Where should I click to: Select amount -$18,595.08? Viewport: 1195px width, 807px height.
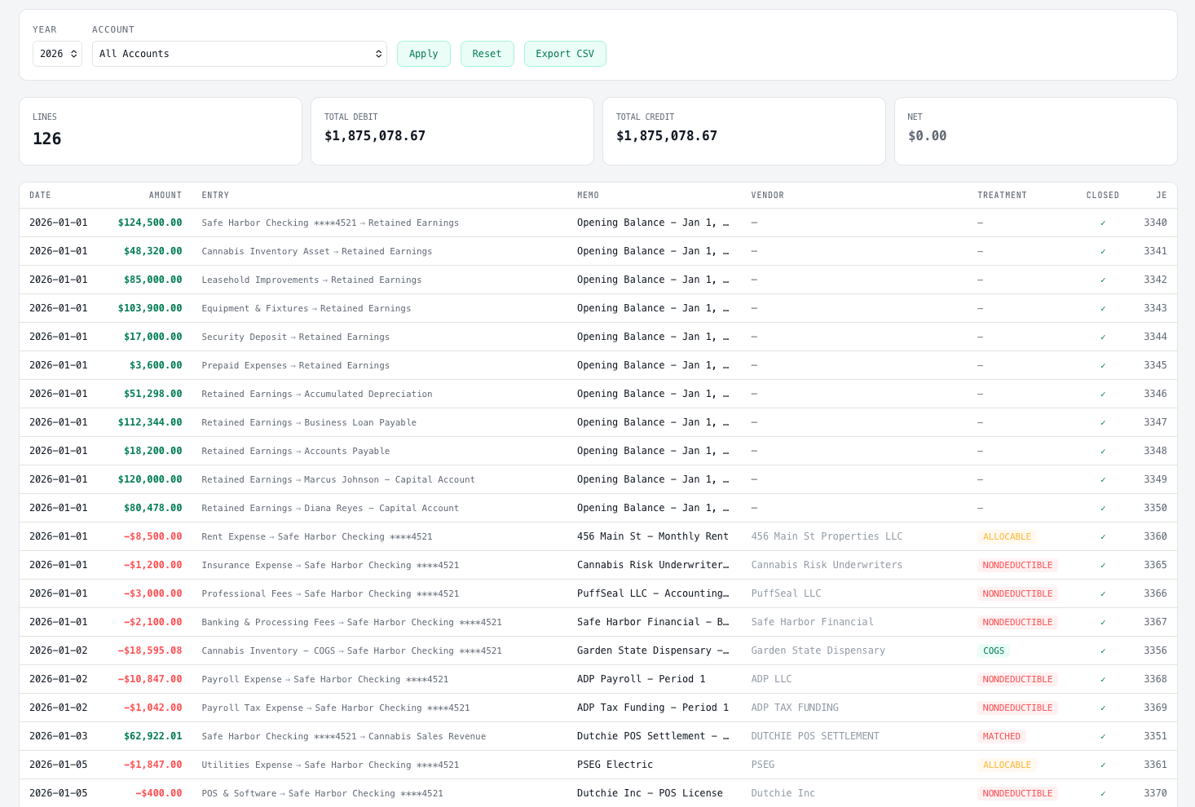(150, 650)
